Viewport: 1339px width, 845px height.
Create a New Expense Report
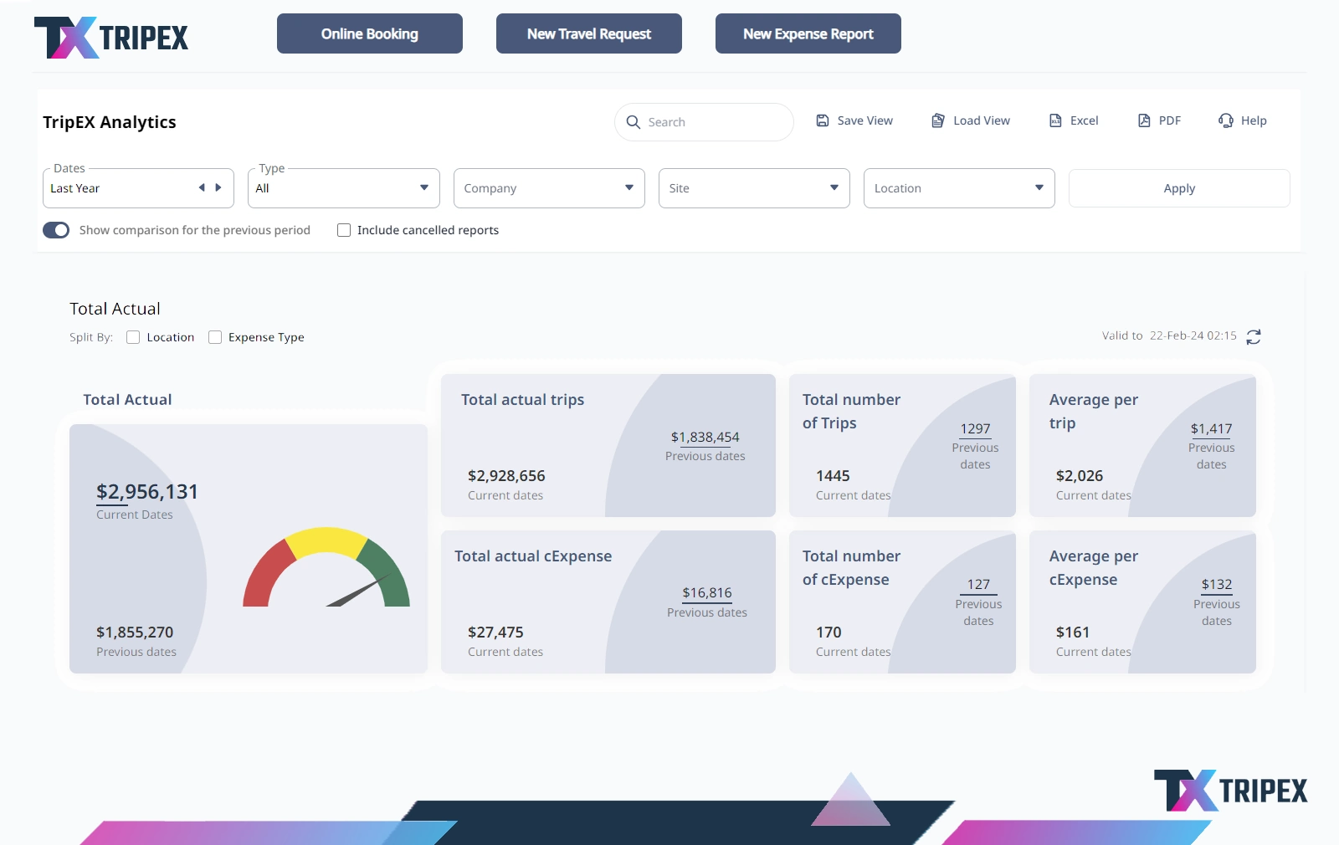pyautogui.click(x=808, y=33)
